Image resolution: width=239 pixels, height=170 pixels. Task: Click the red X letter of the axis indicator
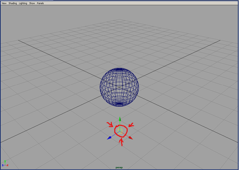click(x=7, y=165)
